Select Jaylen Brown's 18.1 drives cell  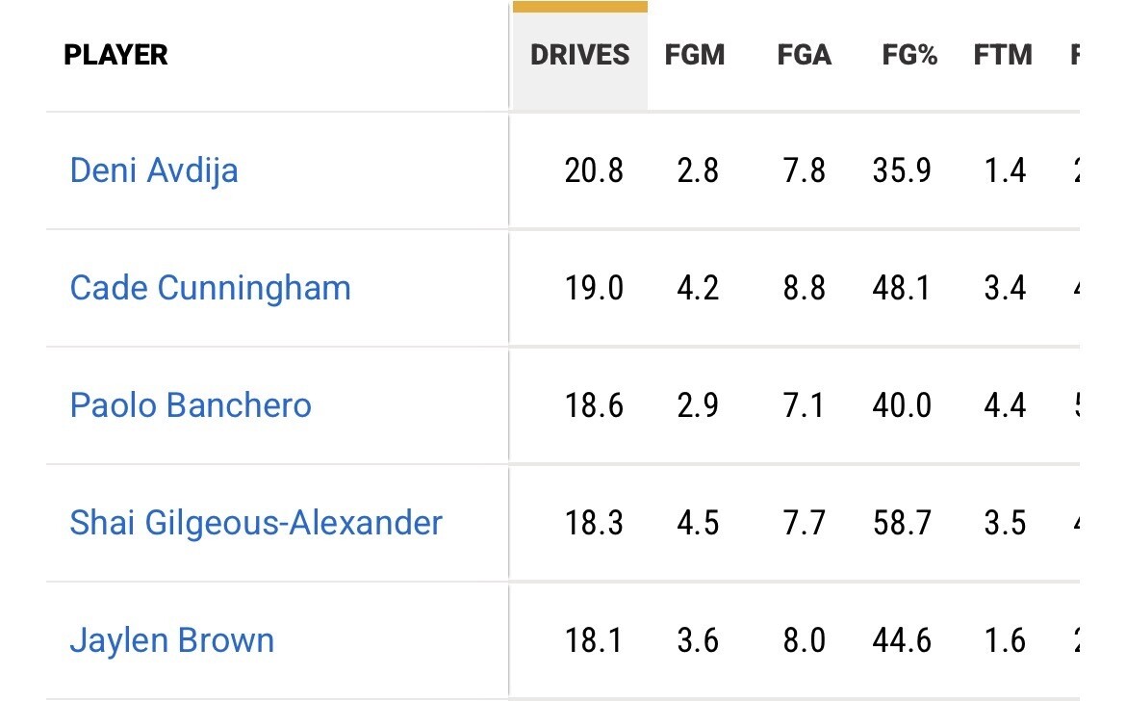pos(593,640)
